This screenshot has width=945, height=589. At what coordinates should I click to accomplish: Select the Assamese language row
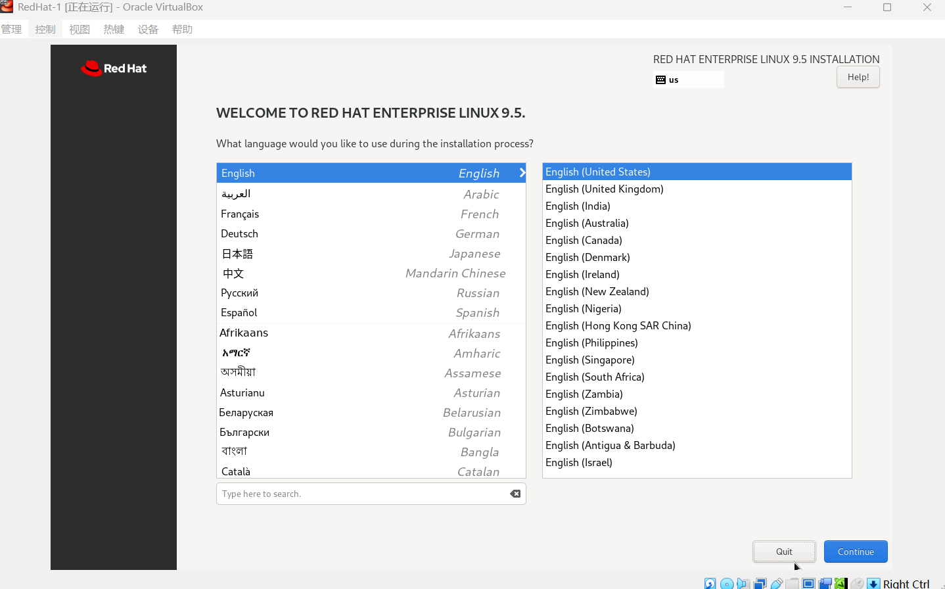click(x=371, y=373)
